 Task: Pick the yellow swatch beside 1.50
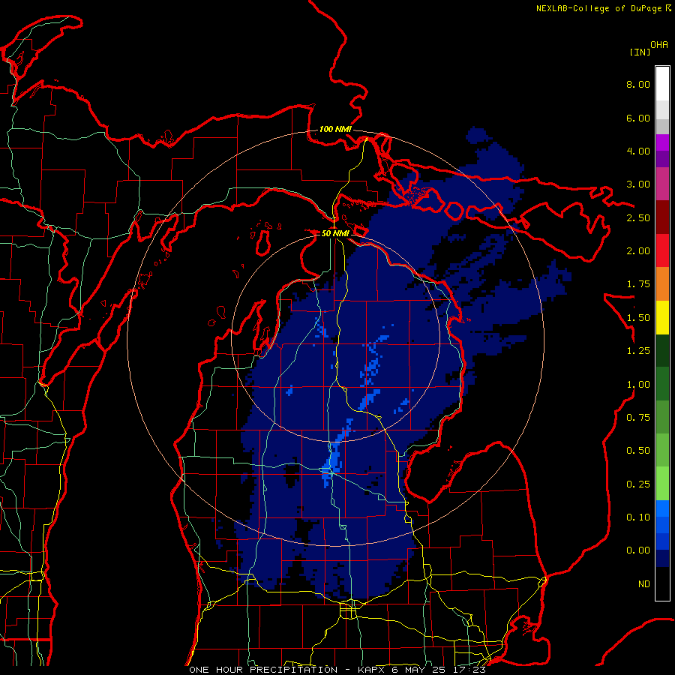(x=662, y=317)
